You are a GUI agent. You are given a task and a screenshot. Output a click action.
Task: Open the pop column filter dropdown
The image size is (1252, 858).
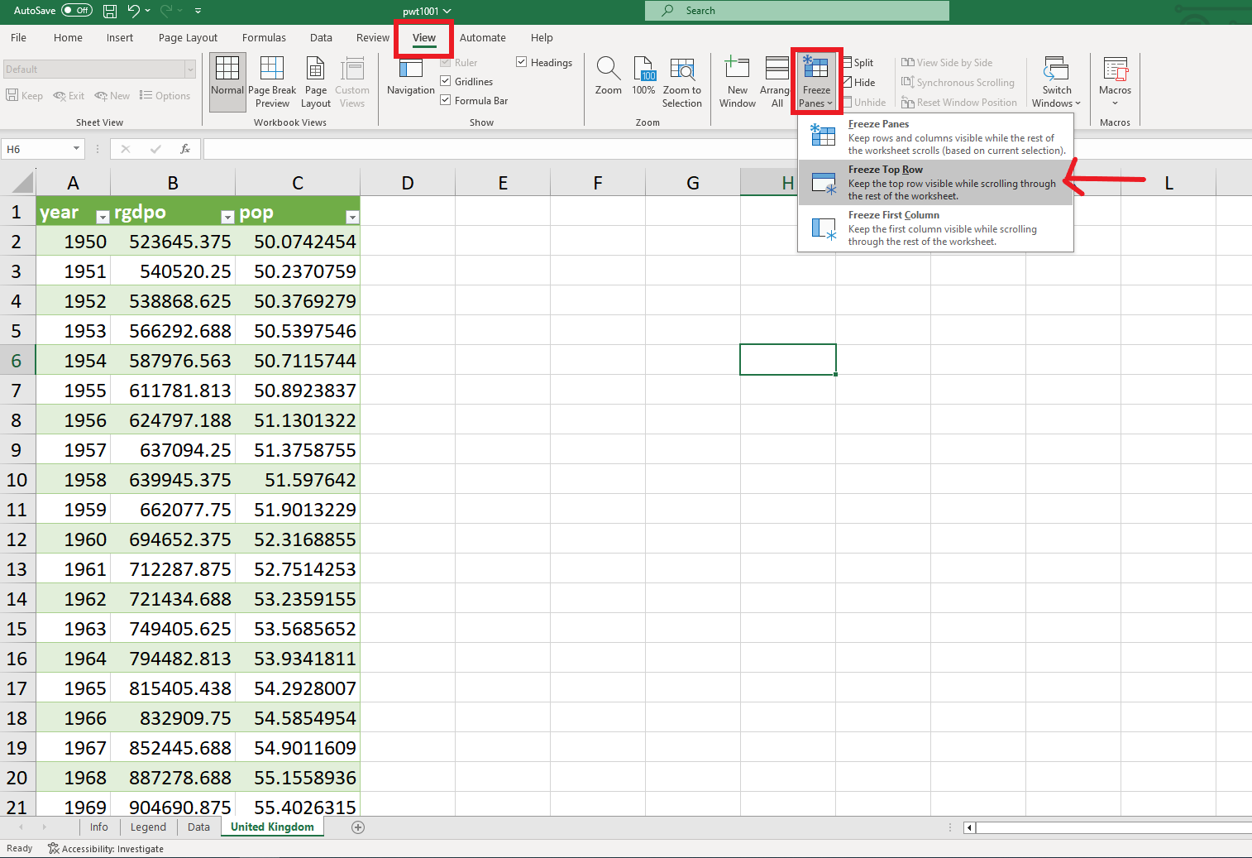352,217
